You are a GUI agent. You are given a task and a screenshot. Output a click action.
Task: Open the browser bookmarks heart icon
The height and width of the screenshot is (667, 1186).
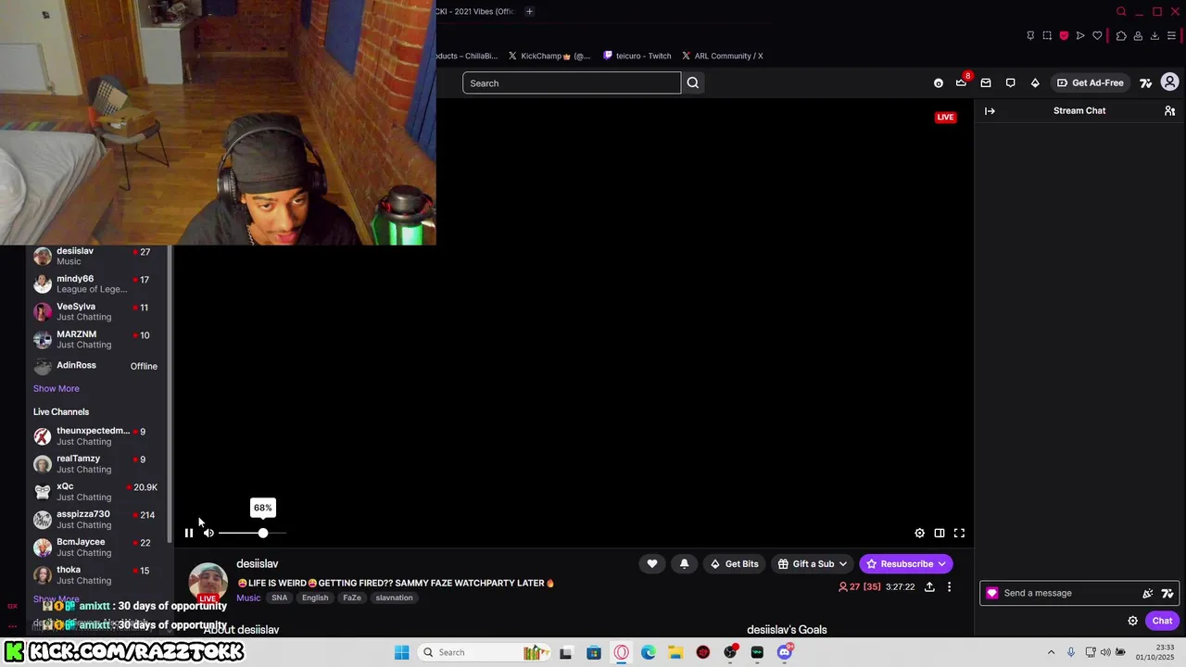point(1097,35)
